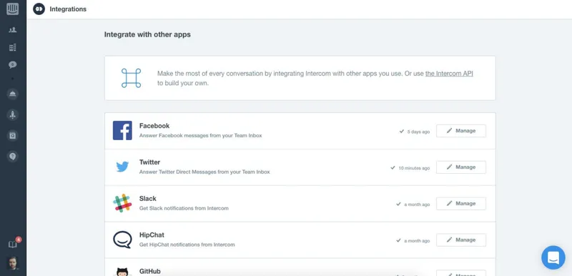The width and height of the screenshot is (572, 276).
Task: Click the Intercom logo in sidebar
Action: pos(13,9)
